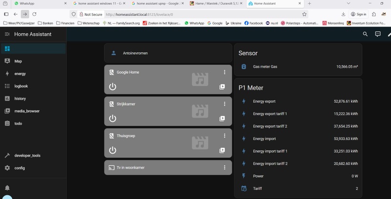Image resolution: width=391 pixels, height=199 pixels.
Task: Turn on the Thuisgroep media player
Action: coord(112,150)
